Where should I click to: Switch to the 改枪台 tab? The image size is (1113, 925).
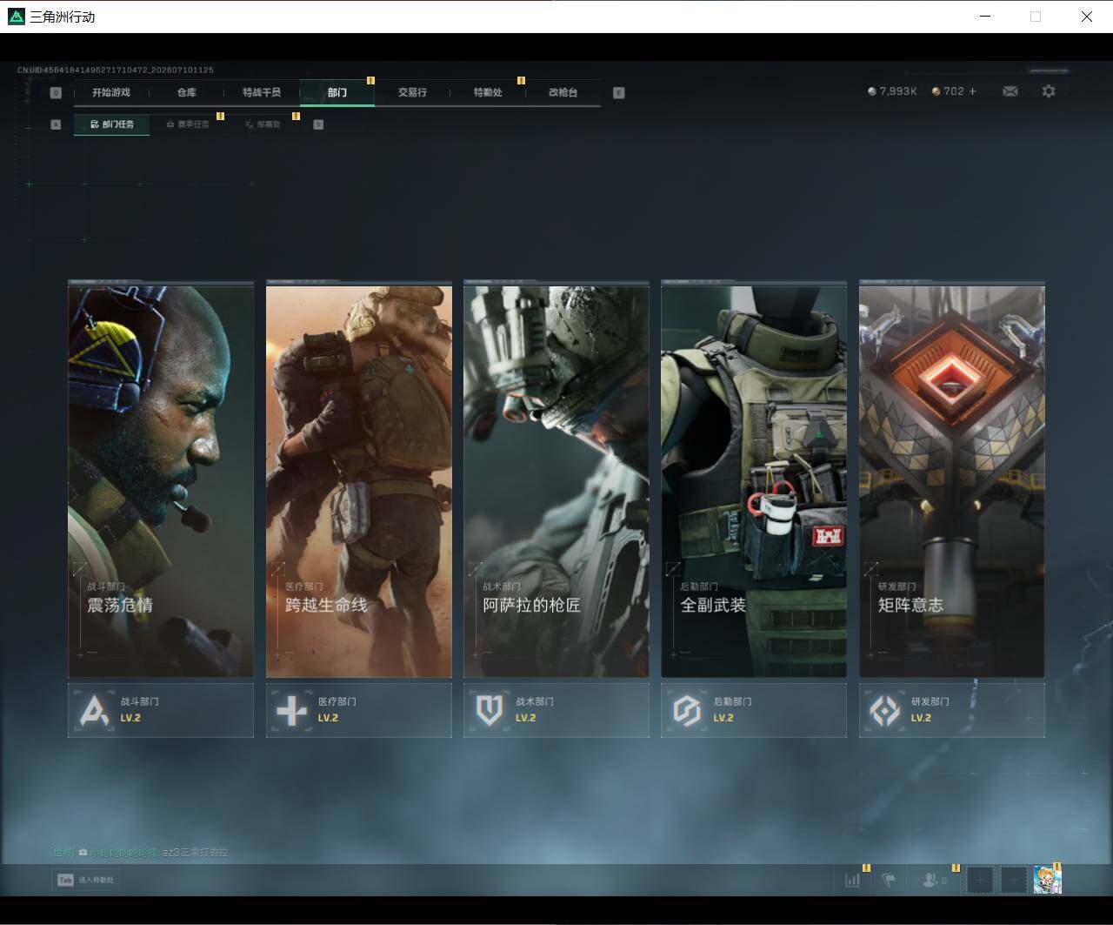pyautogui.click(x=563, y=92)
